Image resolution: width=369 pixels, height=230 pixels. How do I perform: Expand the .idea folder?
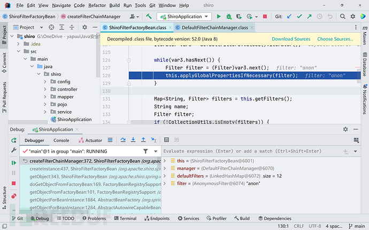coord(18,44)
